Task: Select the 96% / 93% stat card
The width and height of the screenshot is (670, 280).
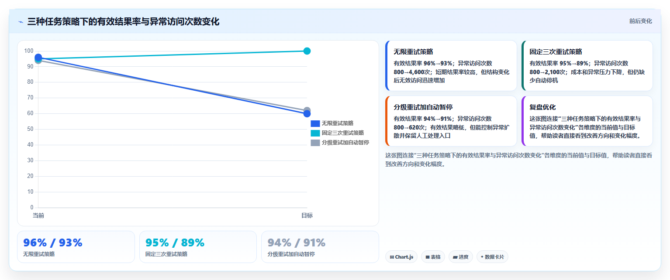Action: (76, 247)
